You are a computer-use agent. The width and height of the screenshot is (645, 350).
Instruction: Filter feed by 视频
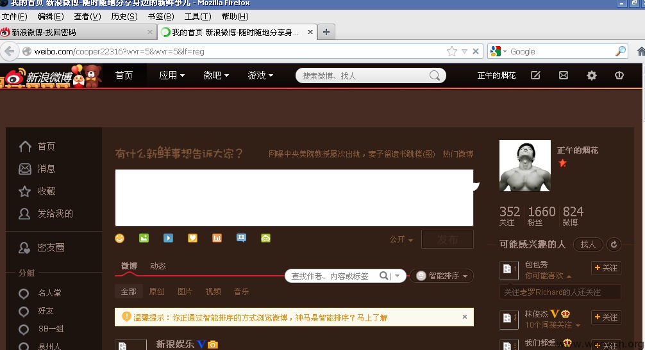(x=213, y=291)
